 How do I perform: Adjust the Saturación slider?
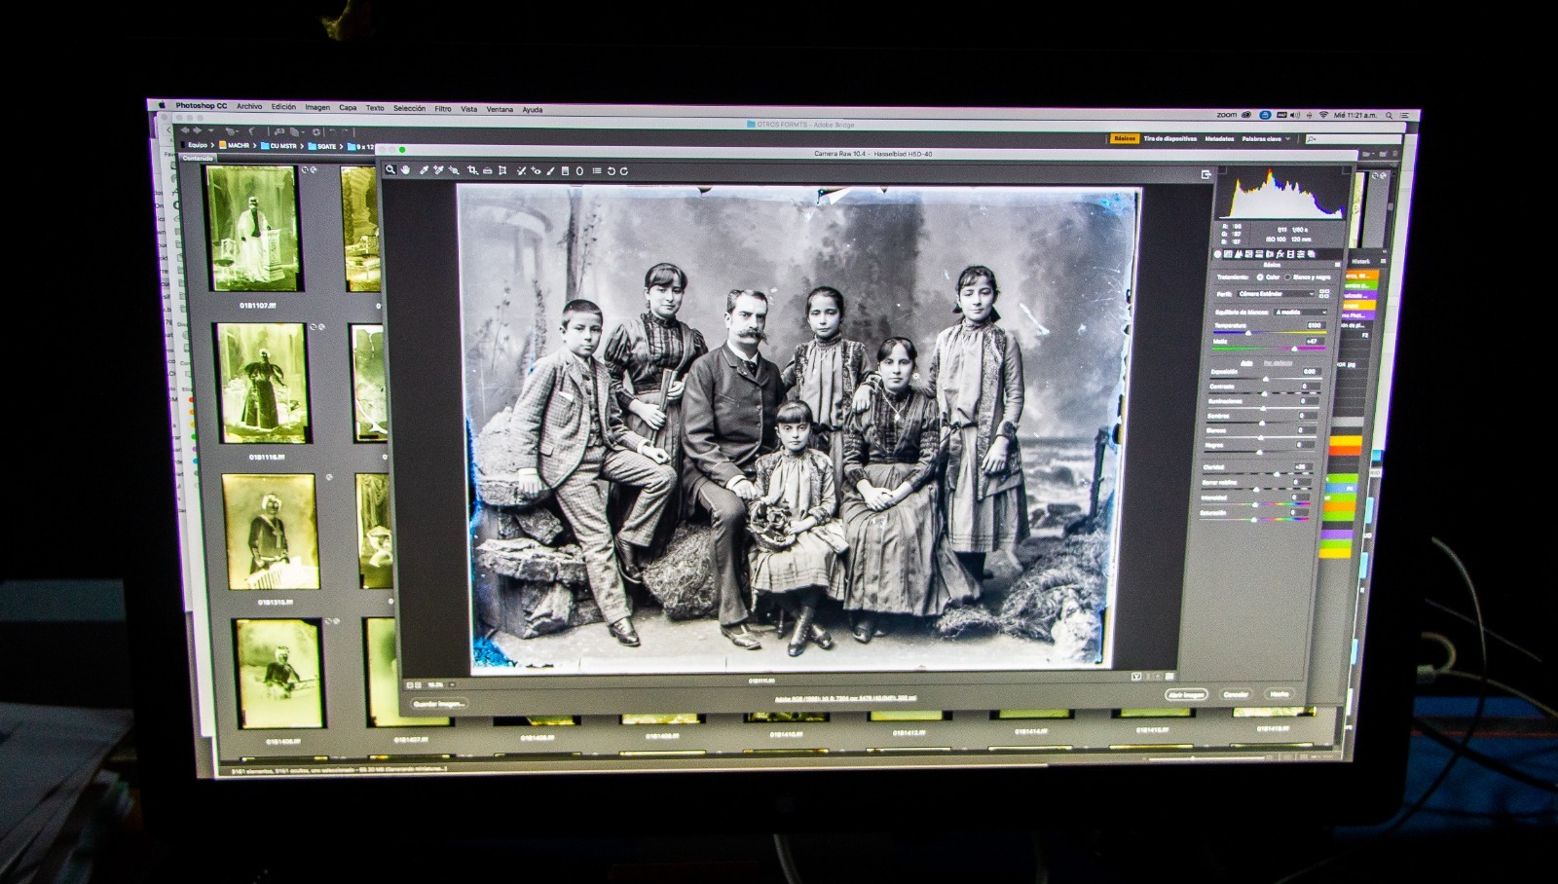point(1255,519)
